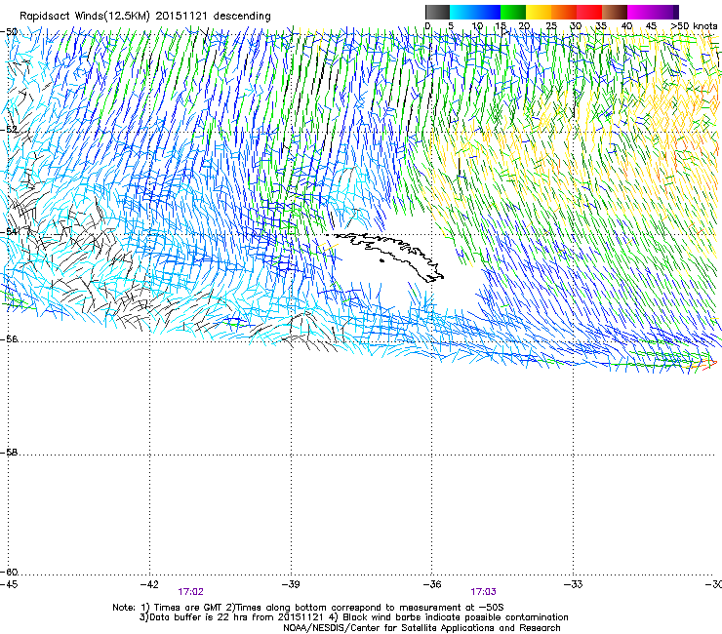Click the '-36' longitude axis label
Viewport: 722px width, 634px height.
(432, 584)
